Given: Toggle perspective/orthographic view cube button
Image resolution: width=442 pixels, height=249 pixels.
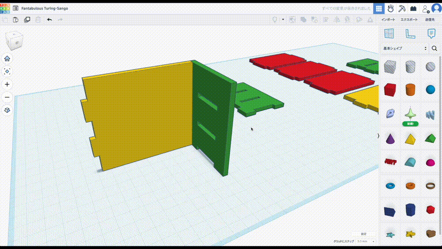Looking at the screenshot, I should (x=7, y=110).
